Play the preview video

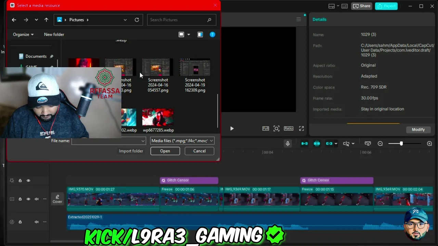232,128
